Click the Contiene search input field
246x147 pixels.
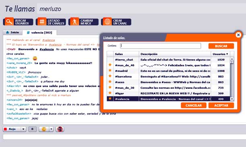[161, 46]
